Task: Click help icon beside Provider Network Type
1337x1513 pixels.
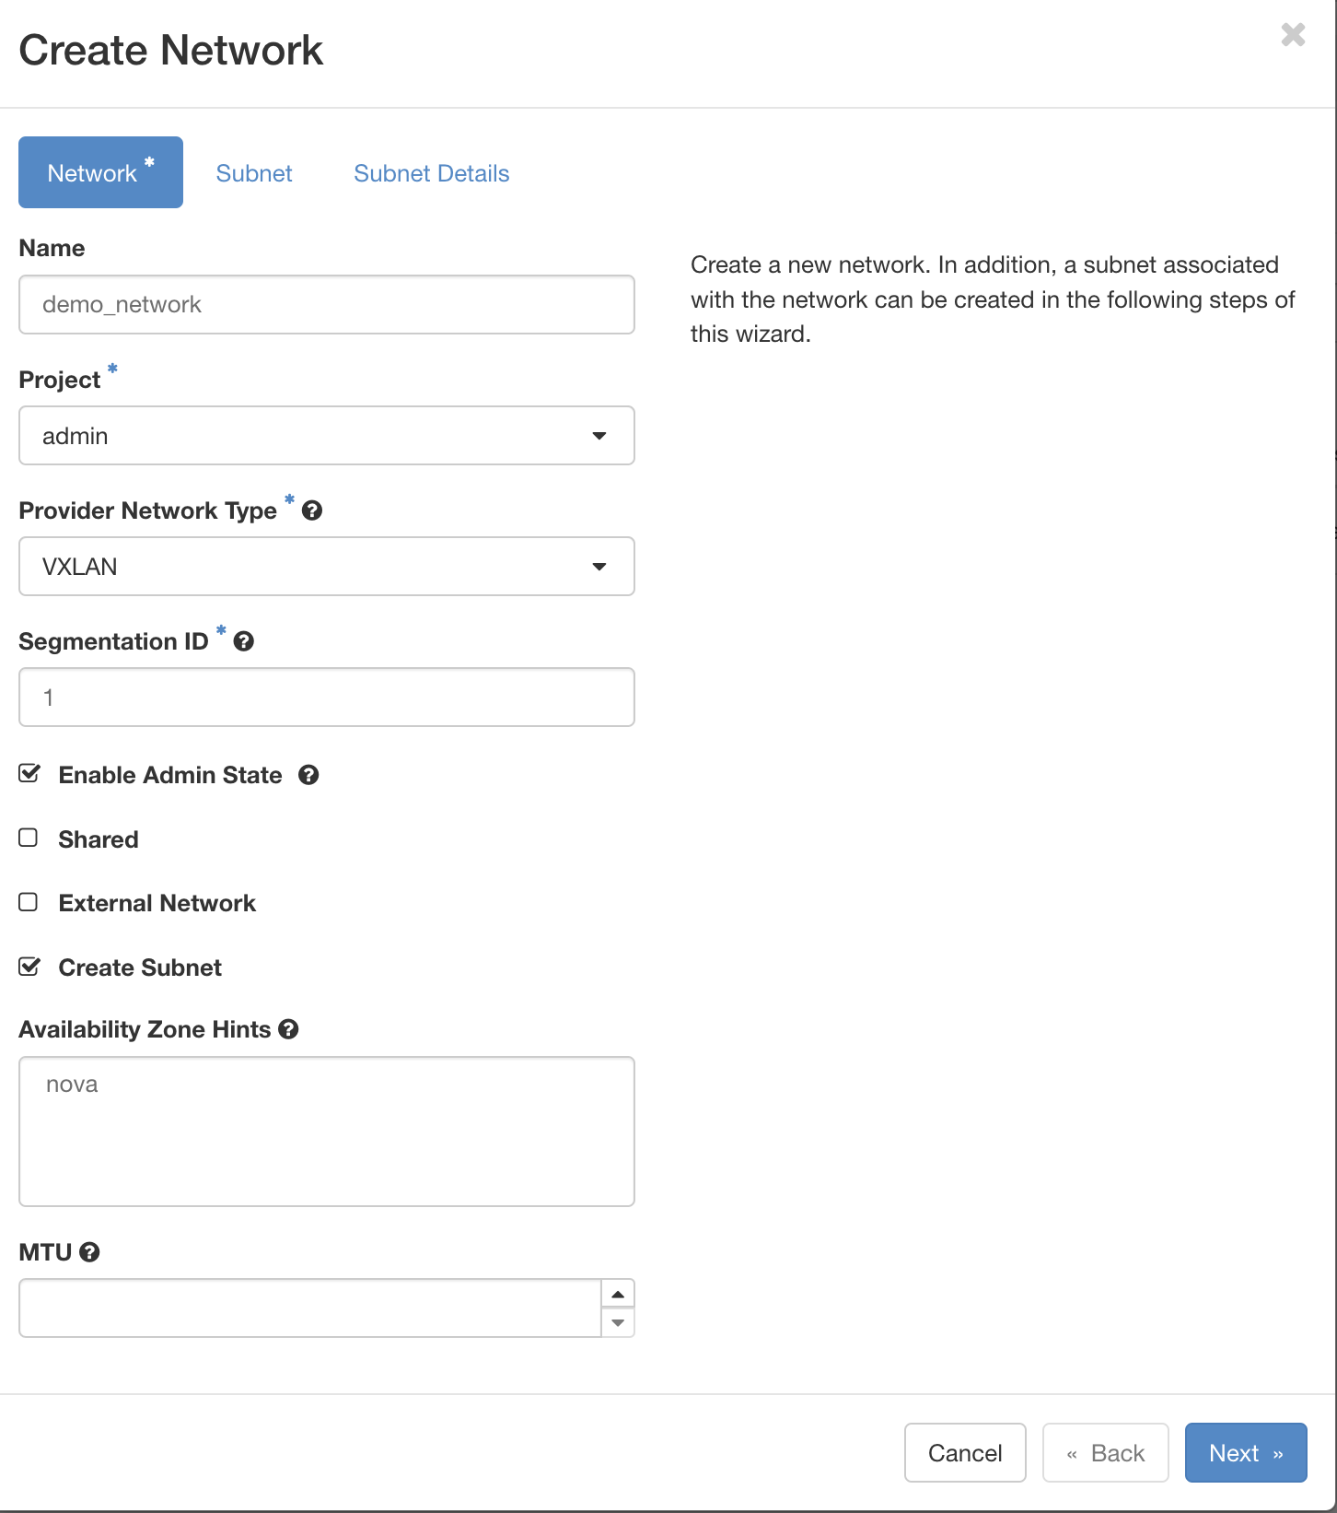Action: [x=312, y=510]
